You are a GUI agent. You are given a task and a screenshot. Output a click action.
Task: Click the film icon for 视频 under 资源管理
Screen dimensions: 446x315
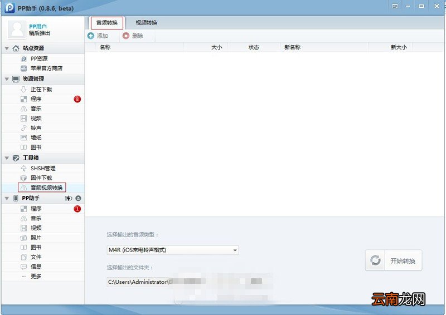click(x=24, y=118)
